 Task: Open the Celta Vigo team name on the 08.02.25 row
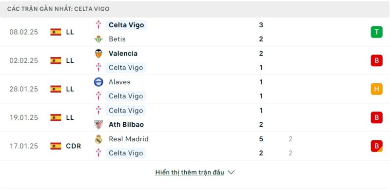pyautogui.click(x=126, y=25)
